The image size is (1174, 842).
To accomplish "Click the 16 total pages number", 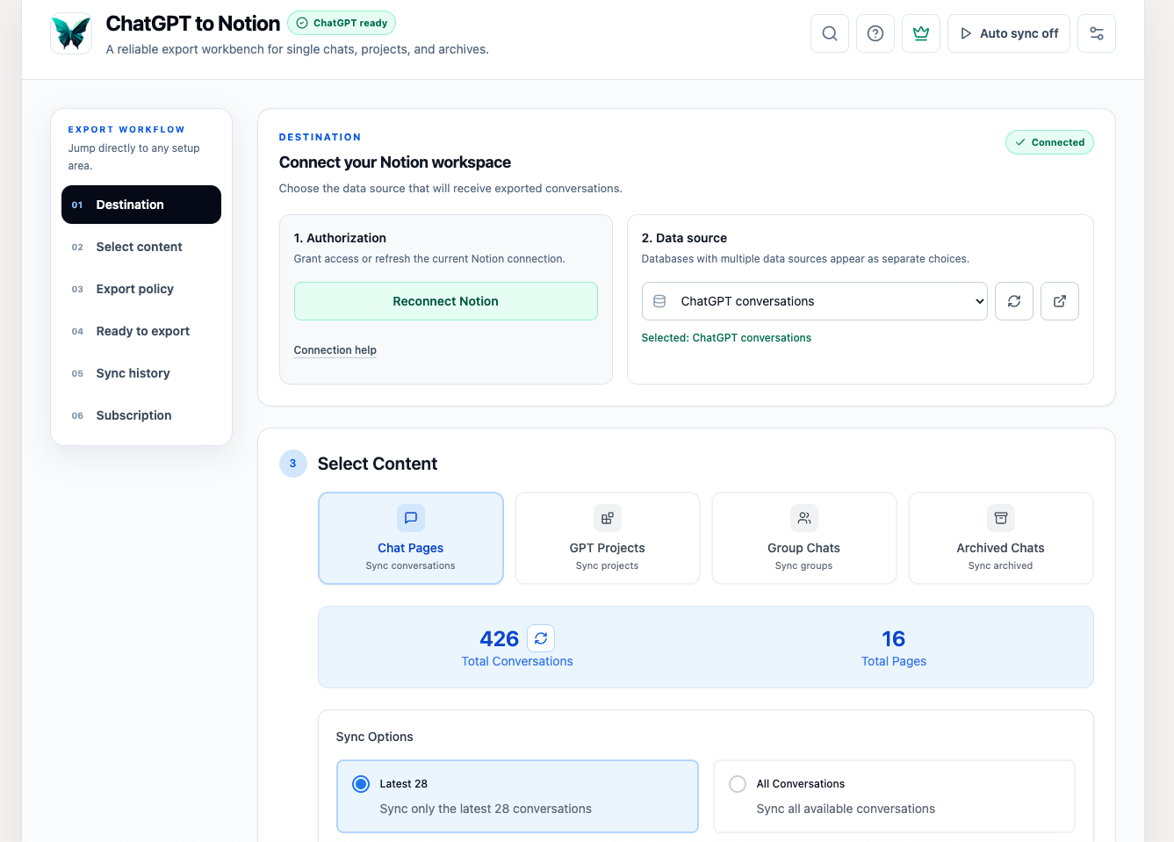I will (x=894, y=638).
